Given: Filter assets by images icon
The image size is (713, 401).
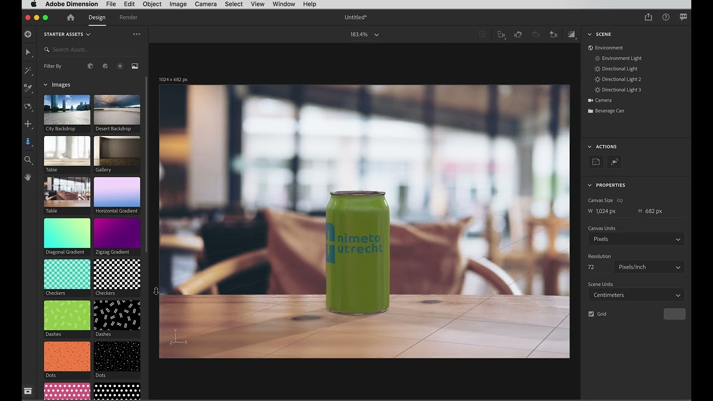Looking at the screenshot, I should point(135,66).
